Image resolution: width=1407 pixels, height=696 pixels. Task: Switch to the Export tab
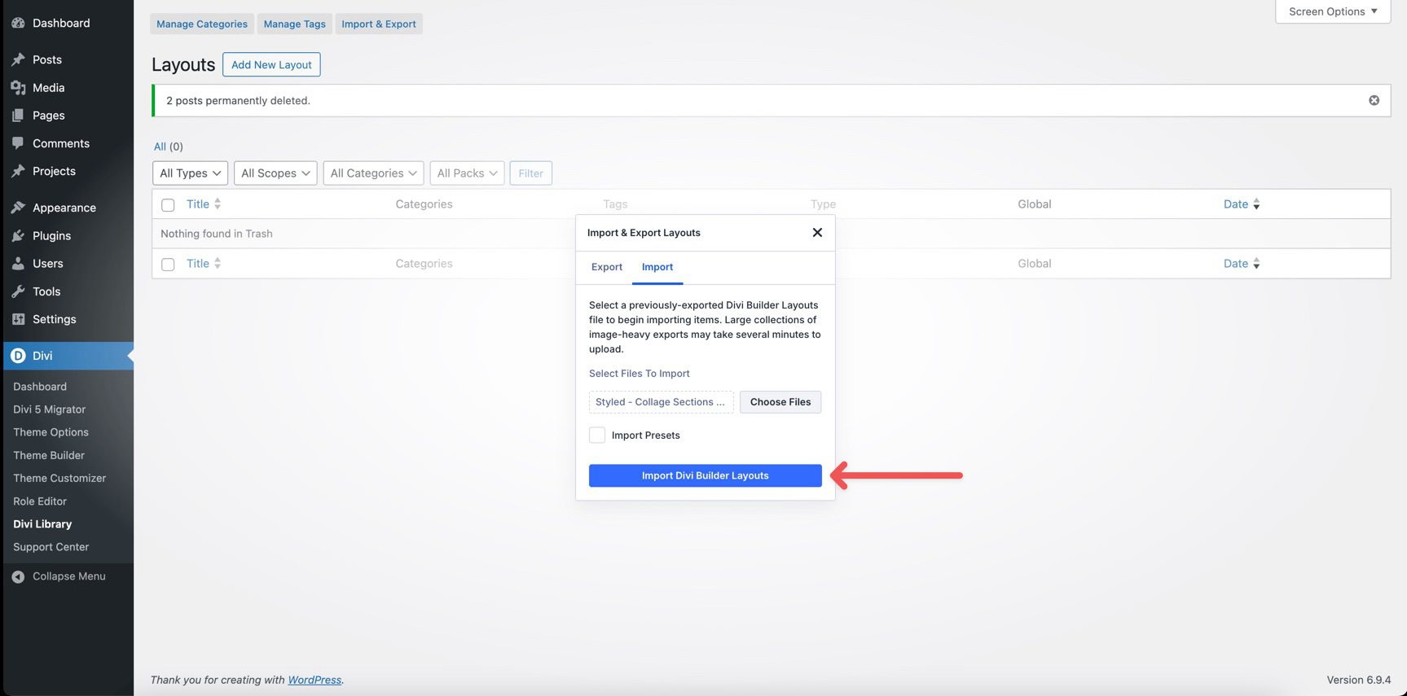pyautogui.click(x=606, y=267)
